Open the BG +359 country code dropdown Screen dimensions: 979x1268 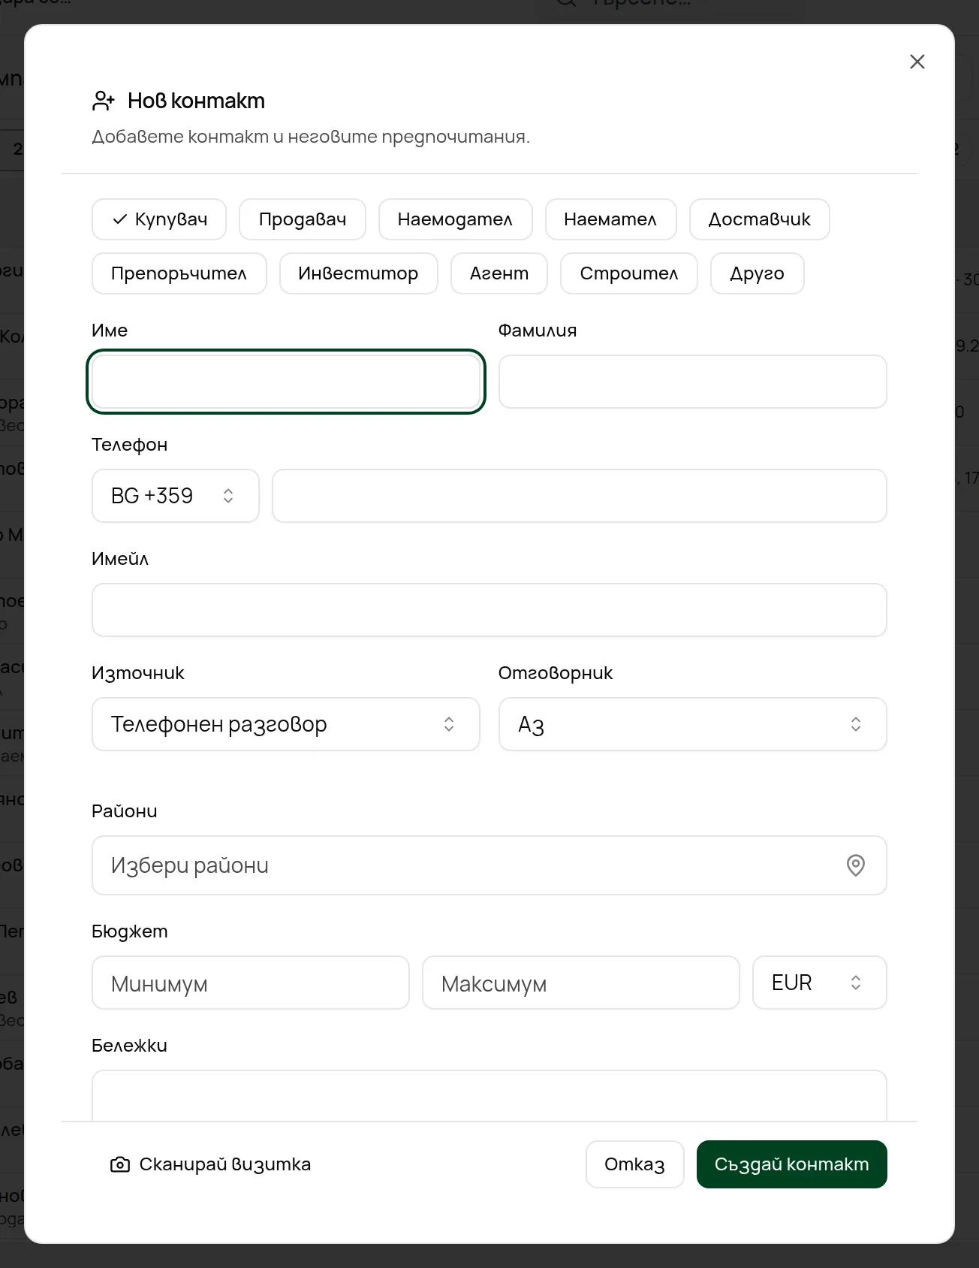176,496
